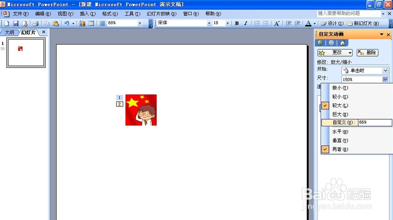Apply bold formatting
This screenshot has height=220, width=393.
coord(237,23)
